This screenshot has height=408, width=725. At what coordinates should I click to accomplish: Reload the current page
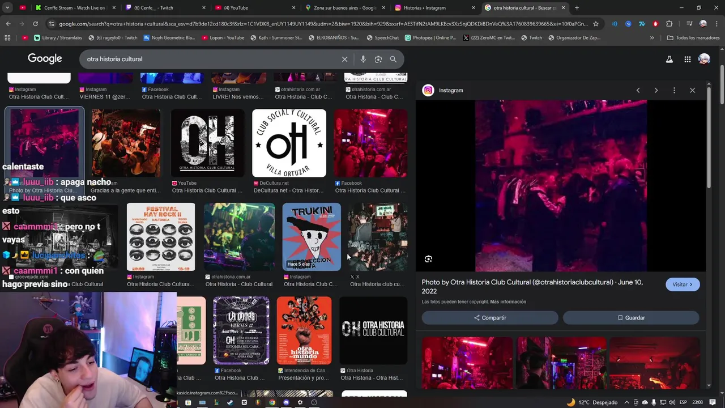pyautogui.click(x=35, y=24)
